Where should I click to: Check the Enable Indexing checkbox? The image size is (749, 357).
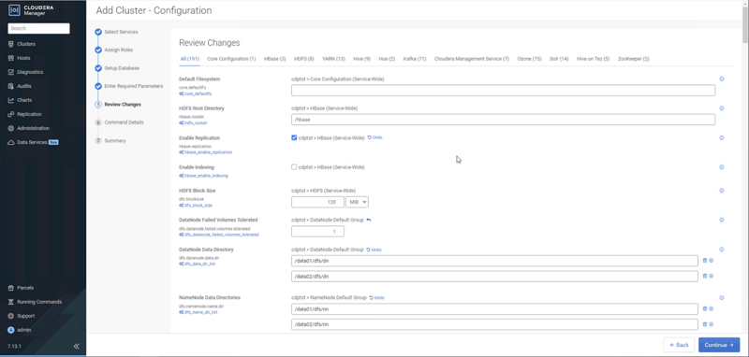(x=294, y=167)
